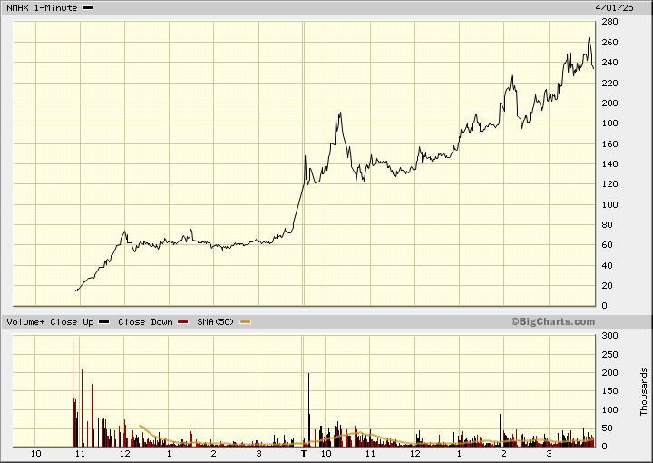The image size is (653, 463).
Task: Click the NMAX 1-Minute chart title
Action: pos(41,7)
